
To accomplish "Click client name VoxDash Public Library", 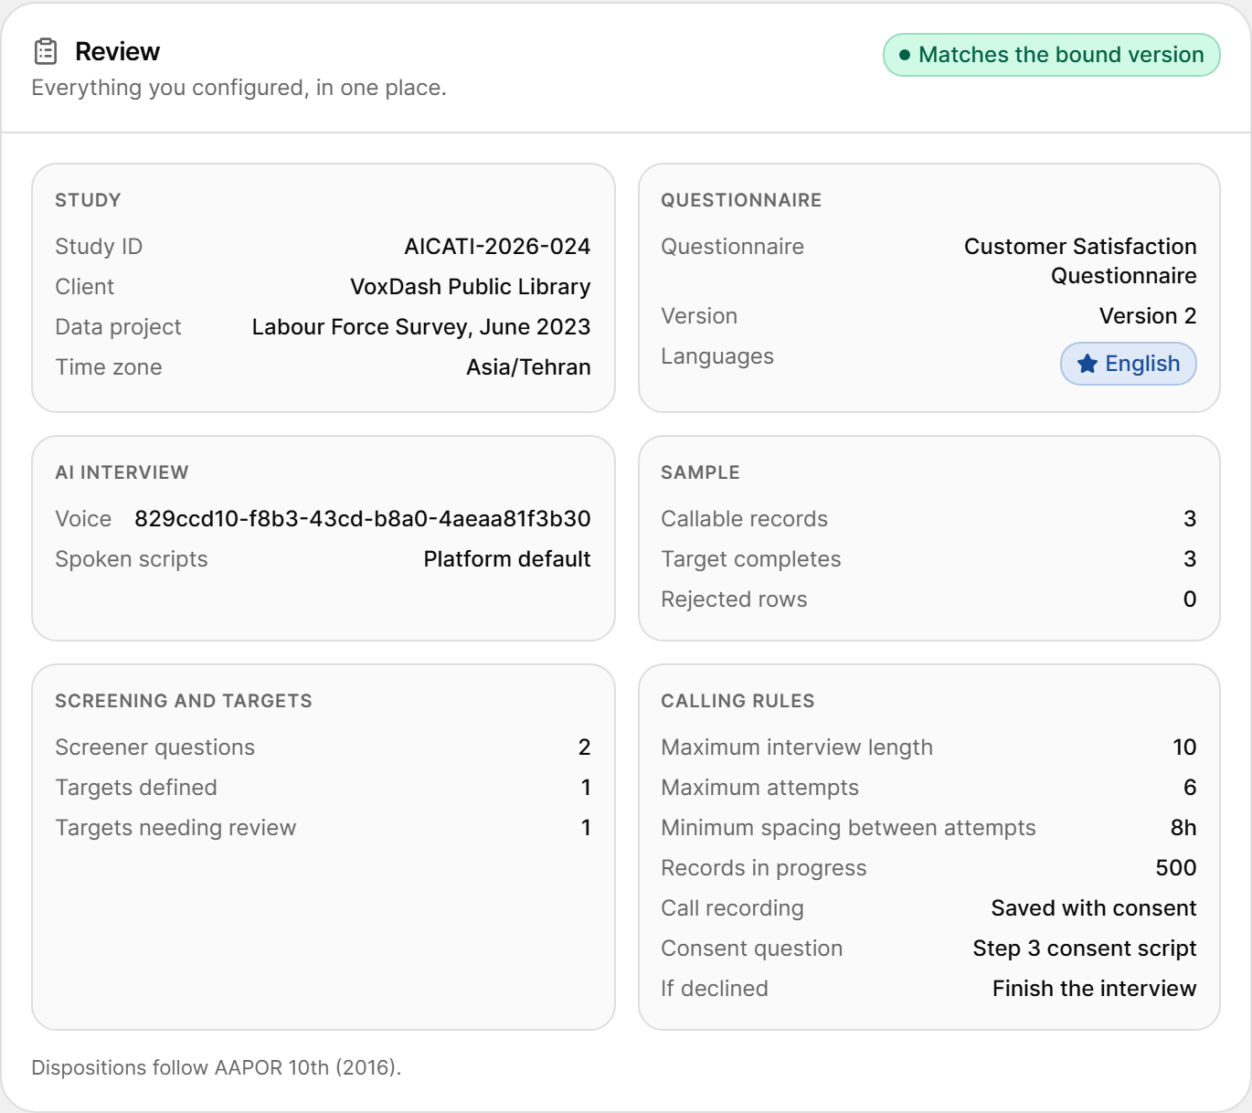I will point(471,287).
